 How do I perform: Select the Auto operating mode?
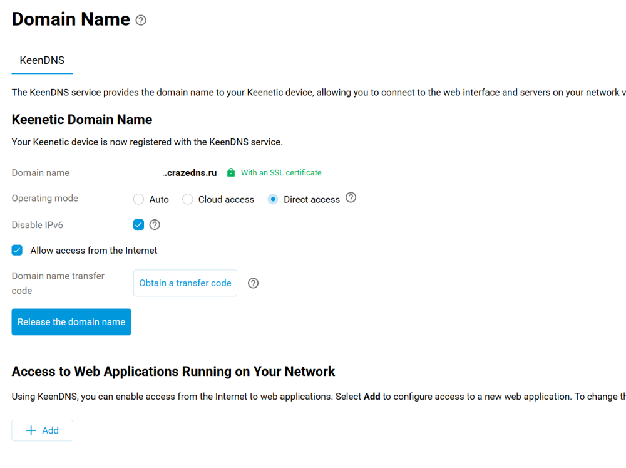(138, 199)
